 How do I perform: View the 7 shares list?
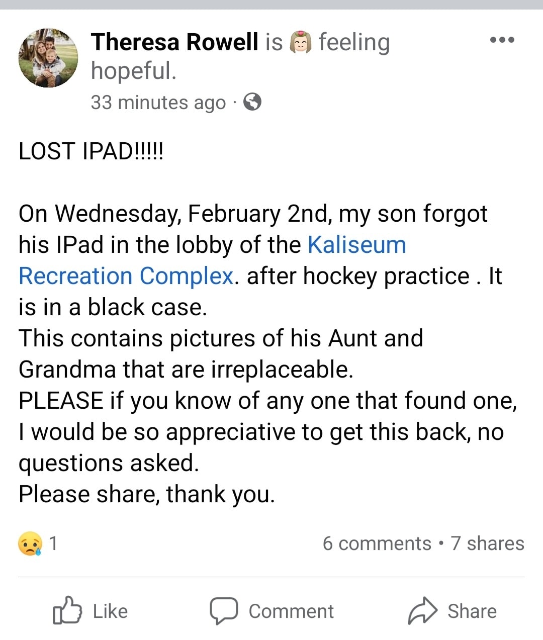[x=487, y=543]
